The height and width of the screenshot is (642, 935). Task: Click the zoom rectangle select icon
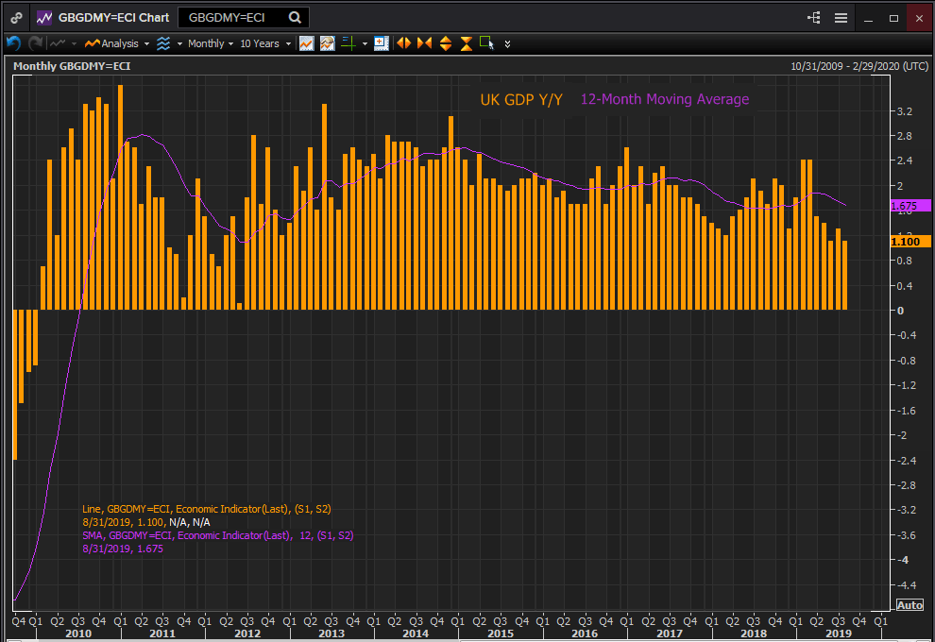tap(486, 43)
